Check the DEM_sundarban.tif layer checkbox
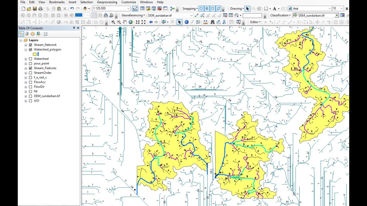The image size is (367, 206). click(x=30, y=96)
